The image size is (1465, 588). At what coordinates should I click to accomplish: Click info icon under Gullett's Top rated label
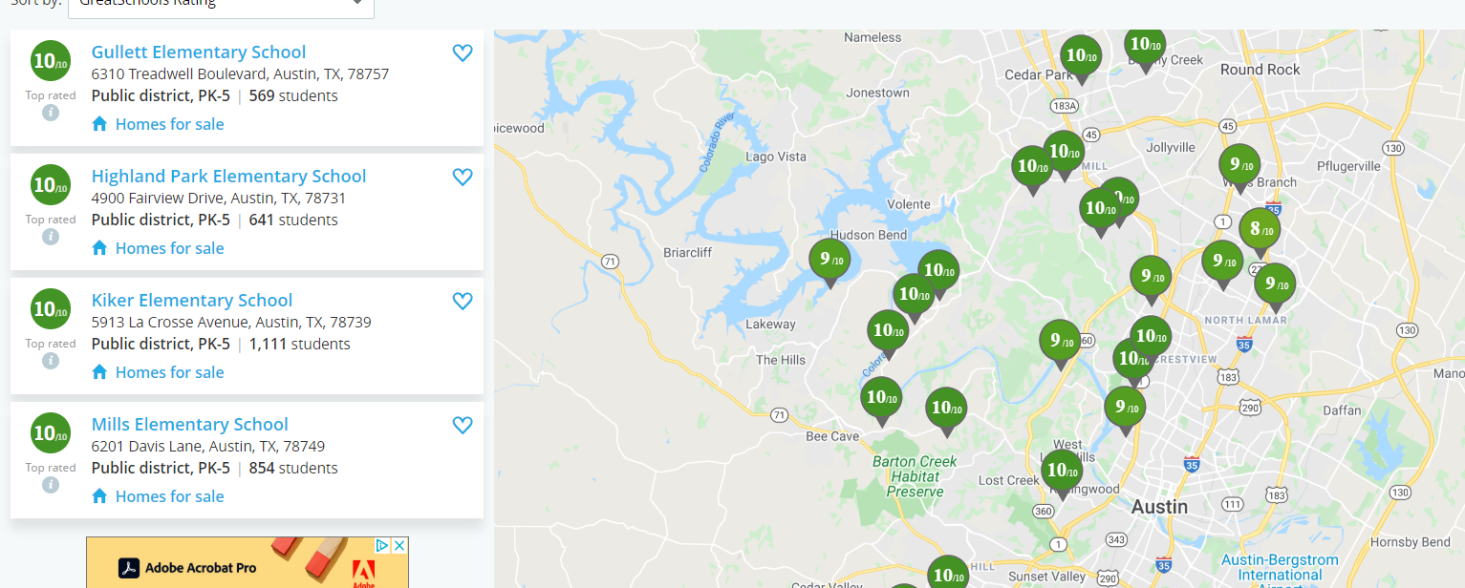51,113
